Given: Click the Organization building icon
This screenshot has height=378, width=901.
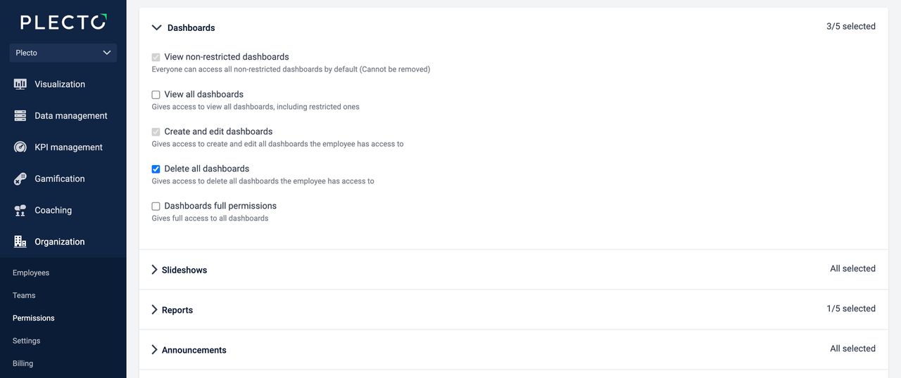Looking at the screenshot, I should [x=20, y=242].
